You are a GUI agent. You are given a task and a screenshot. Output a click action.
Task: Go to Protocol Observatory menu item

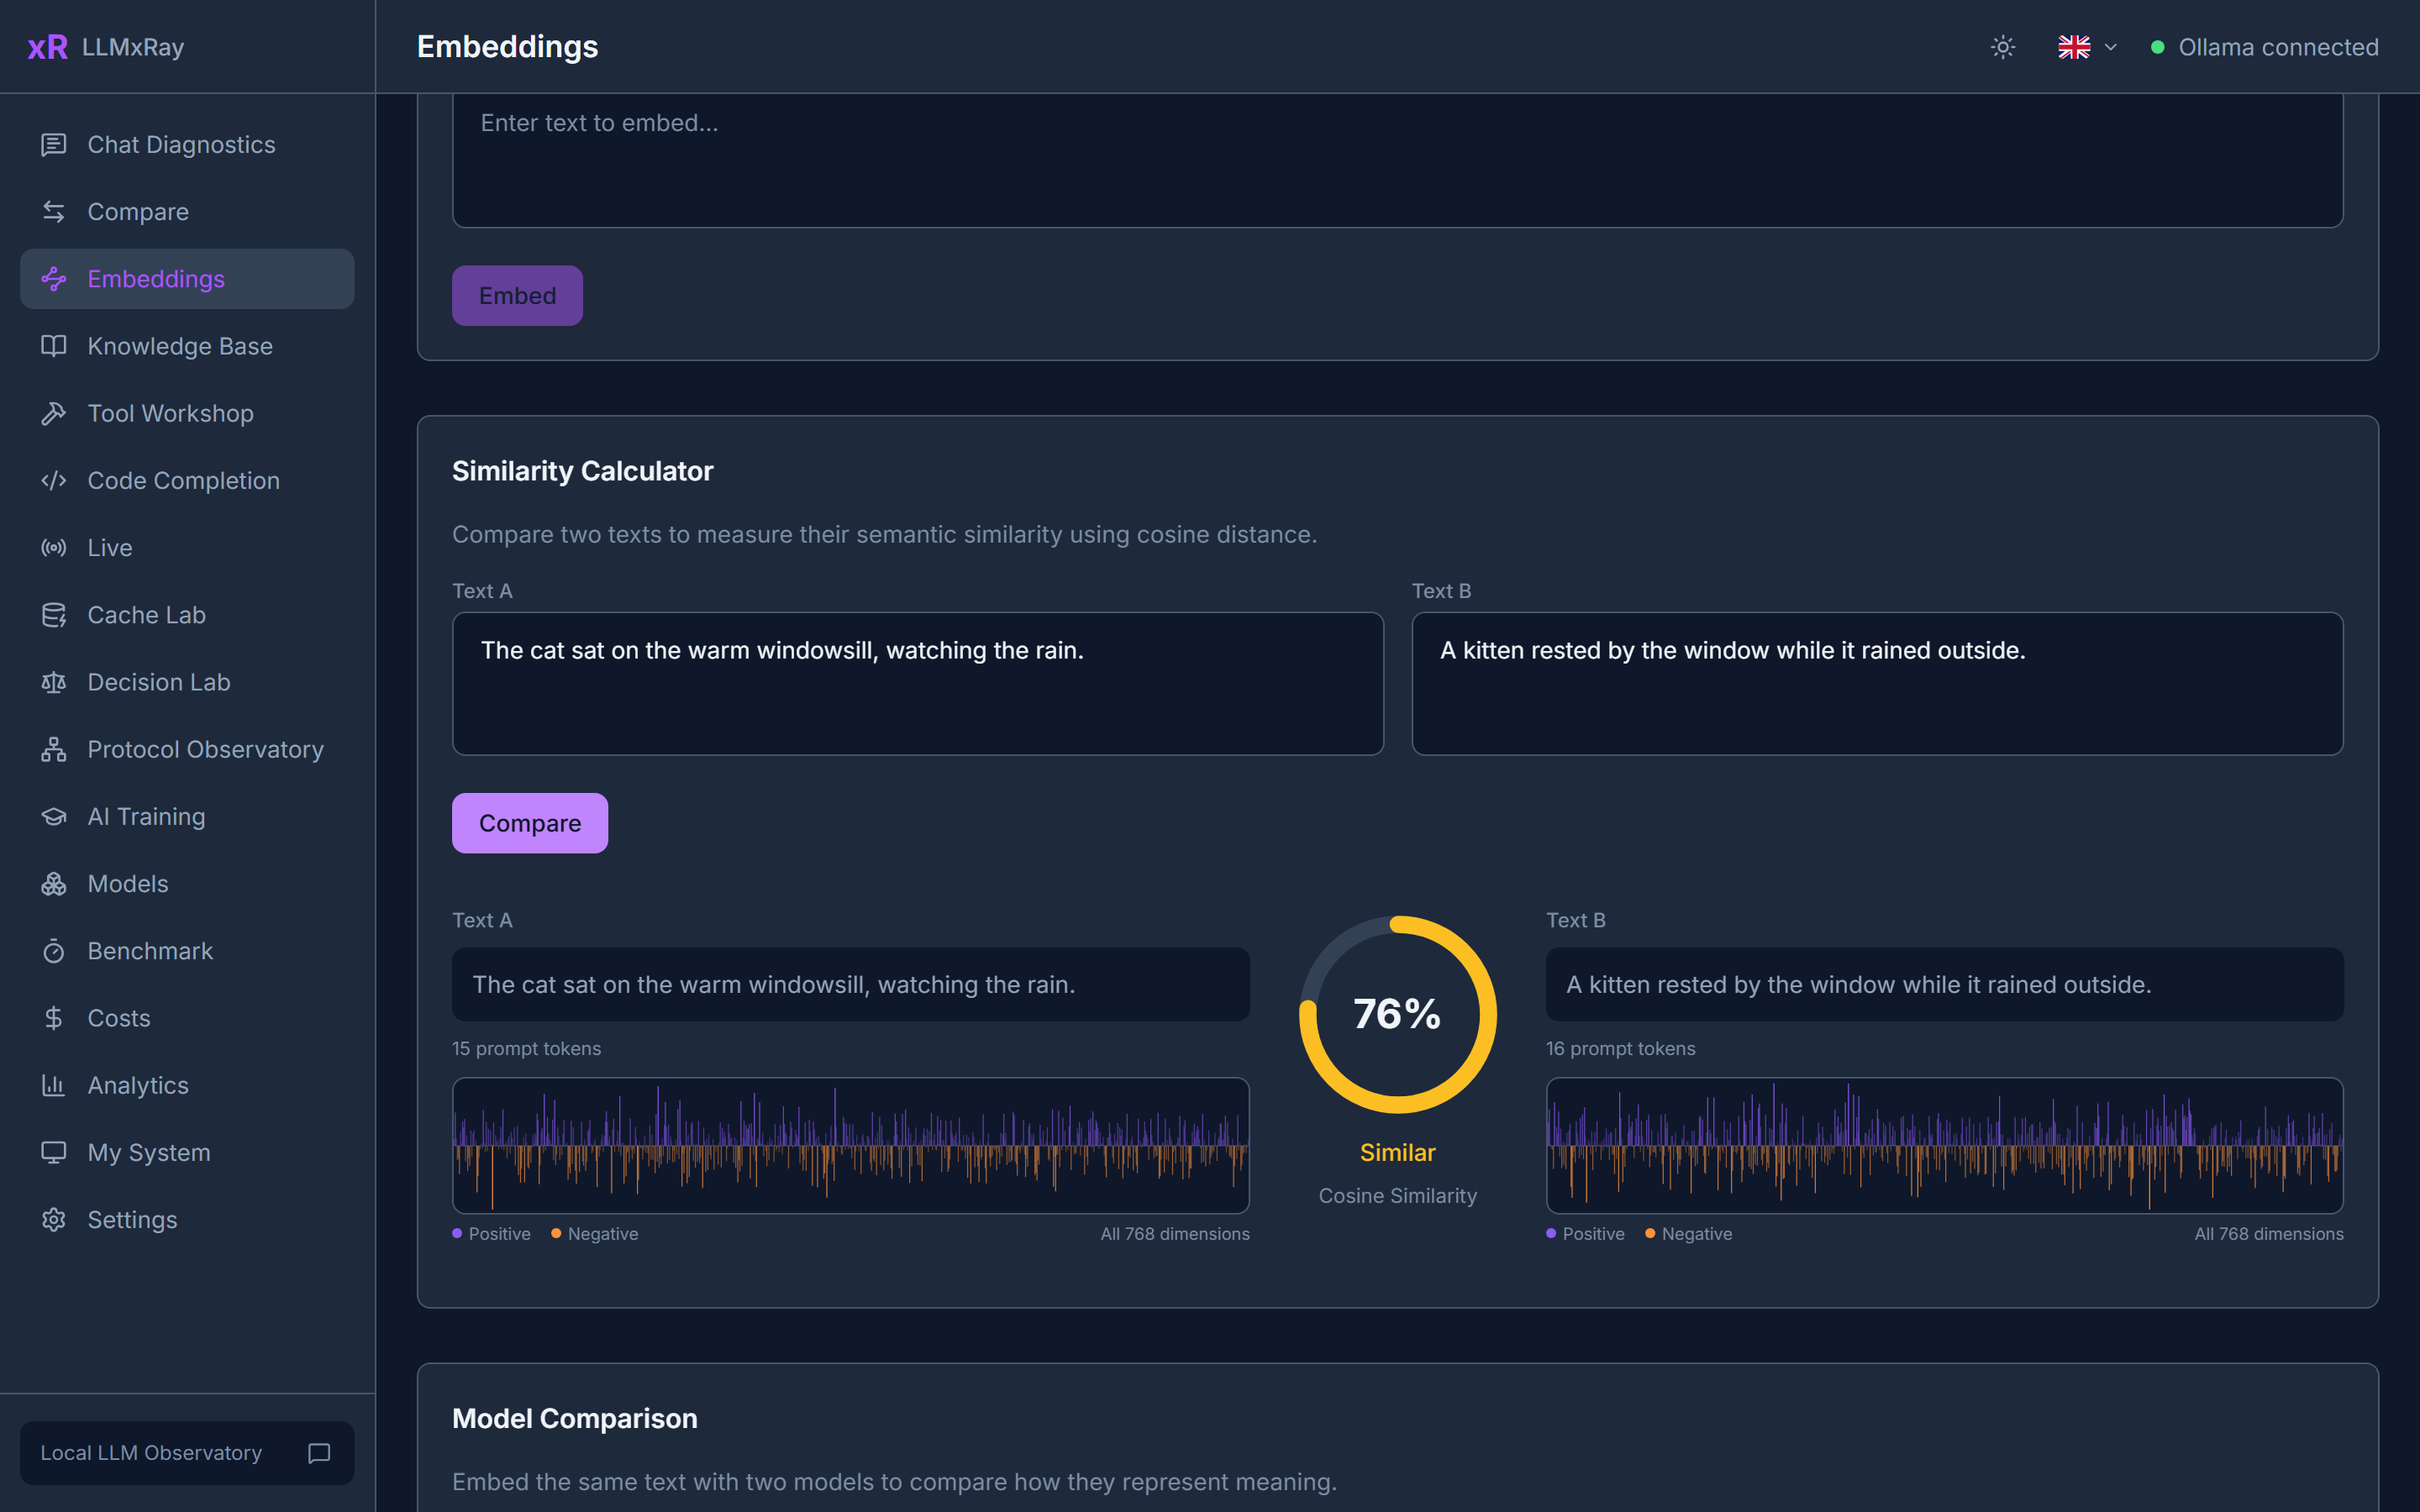187,749
